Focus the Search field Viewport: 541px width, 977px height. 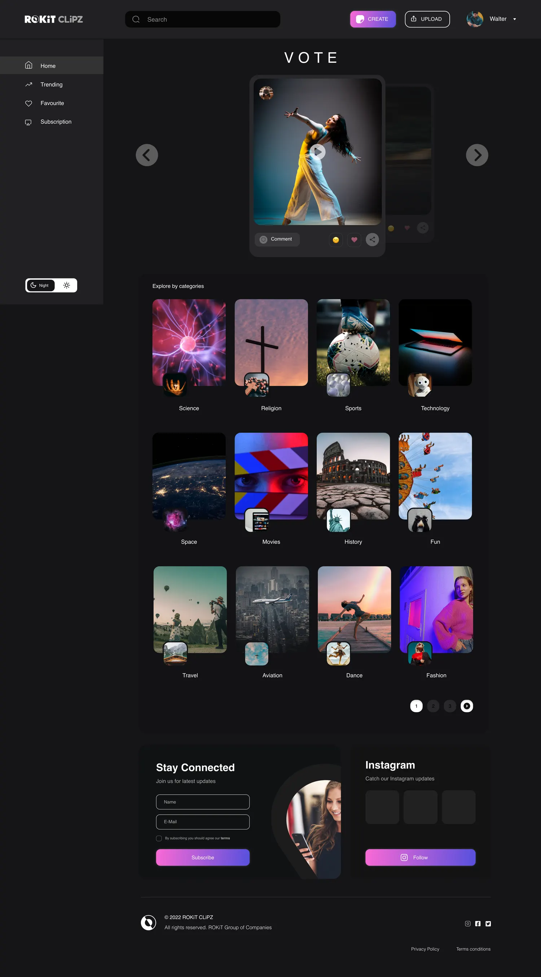click(203, 19)
